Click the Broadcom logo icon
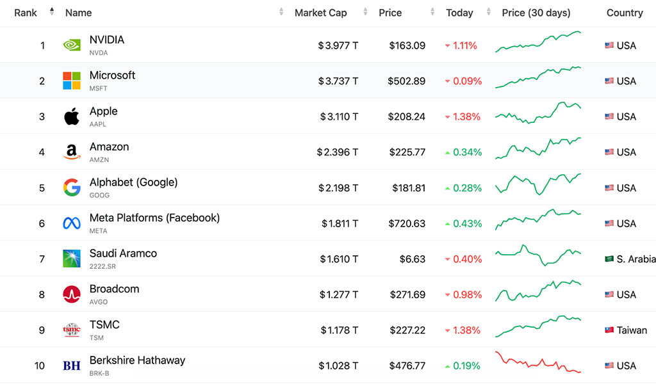Image resolution: width=656 pixels, height=384 pixels. click(x=72, y=294)
